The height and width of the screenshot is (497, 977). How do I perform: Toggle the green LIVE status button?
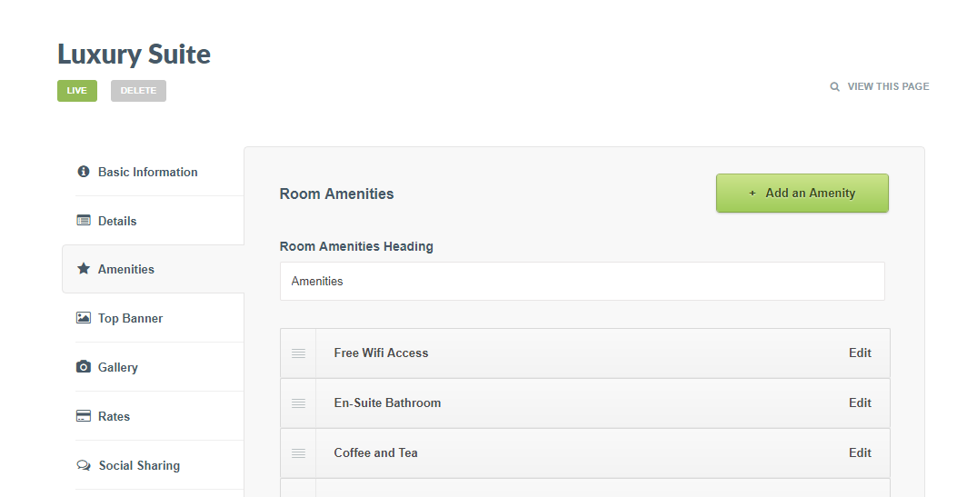tap(77, 91)
